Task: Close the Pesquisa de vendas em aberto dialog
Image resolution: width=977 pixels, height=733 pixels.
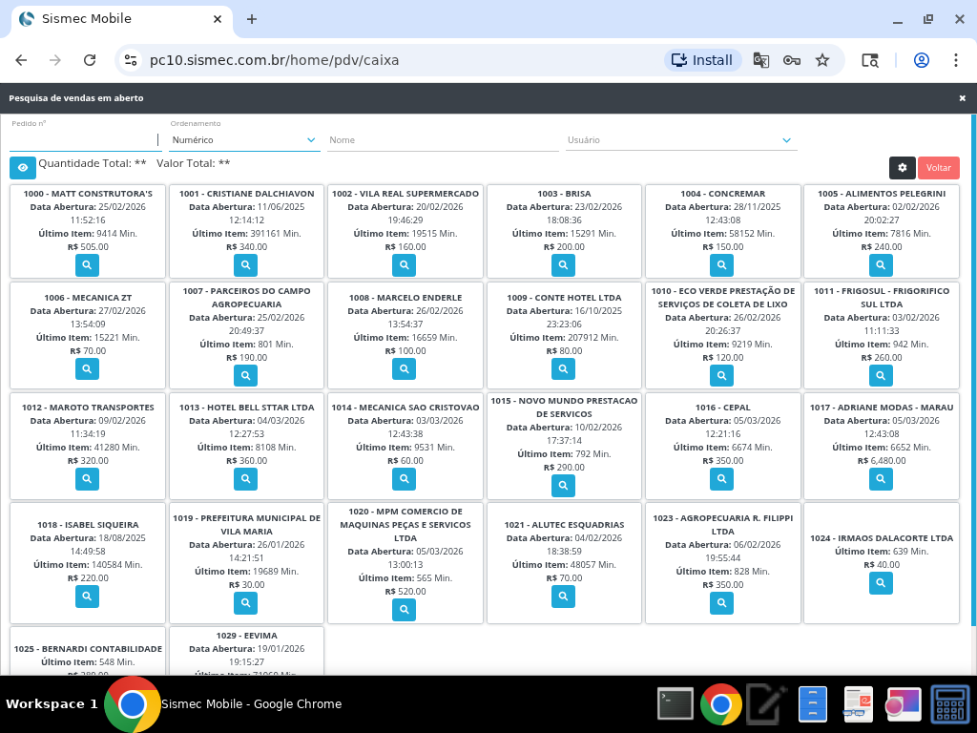Action: click(963, 98)
